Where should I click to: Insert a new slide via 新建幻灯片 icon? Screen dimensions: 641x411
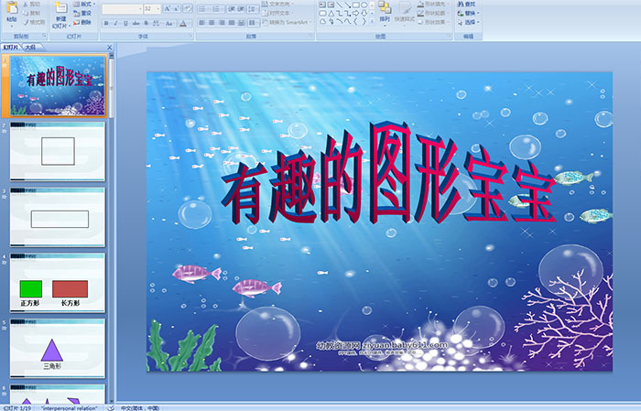coord(60,8)
